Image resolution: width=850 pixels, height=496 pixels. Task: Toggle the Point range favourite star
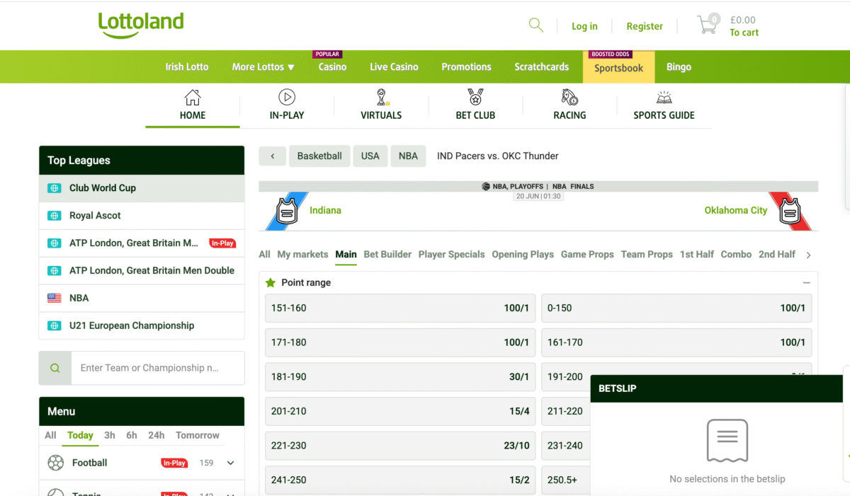coord(271,282)
